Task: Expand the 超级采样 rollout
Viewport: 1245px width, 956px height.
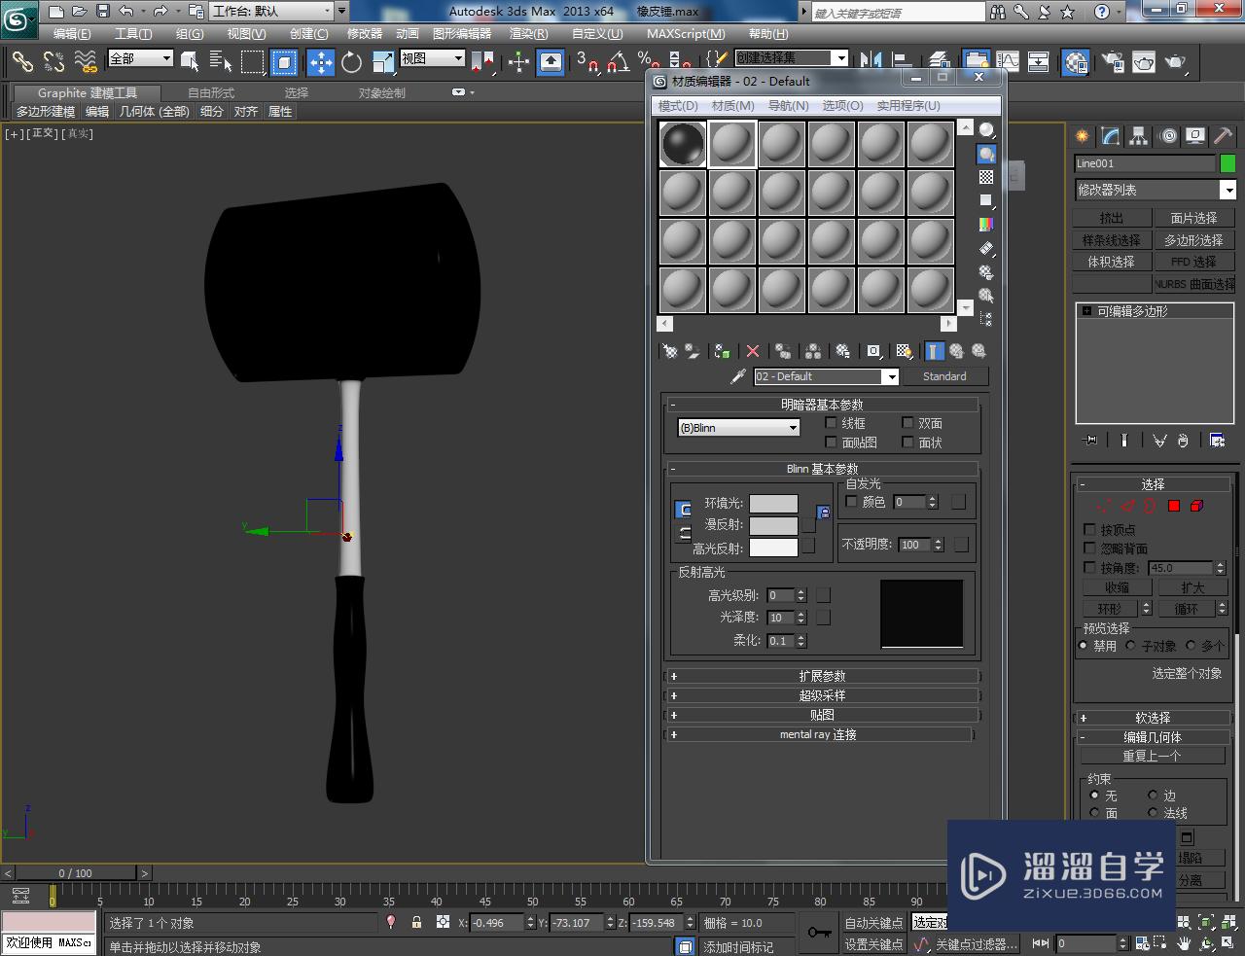Action: [822, 695]
